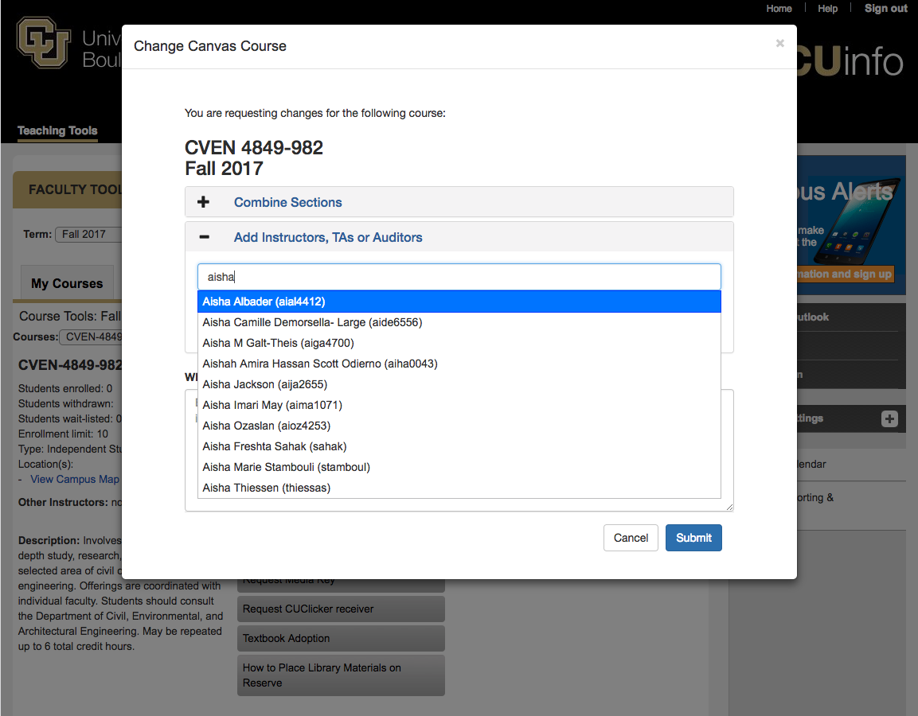Screen dimensions: 918x716
Task: Toggle Add Instructors, TAs or Auditors heading
Action: pyautogui.click(x=328, y=238)
